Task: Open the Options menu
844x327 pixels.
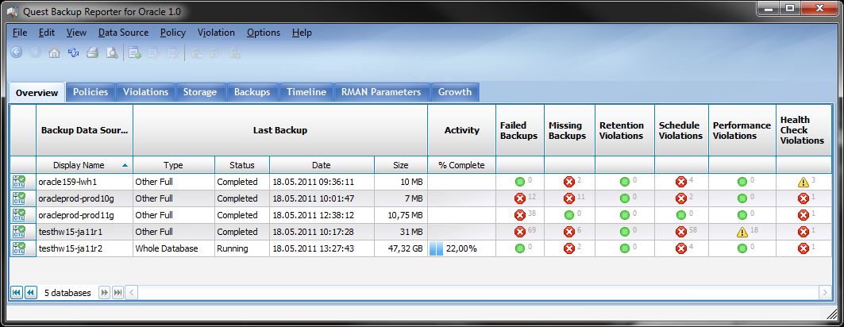Action: point(264,33)
